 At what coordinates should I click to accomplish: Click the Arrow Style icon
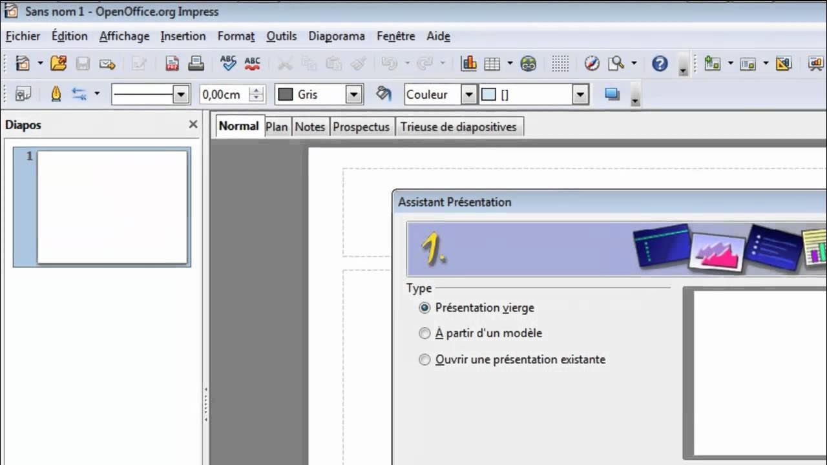tap(79, 94)
